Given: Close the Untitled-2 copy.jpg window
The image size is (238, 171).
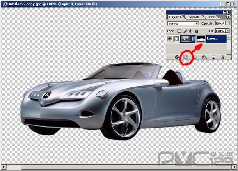Looking at the screenshot, I should [233, 4].
